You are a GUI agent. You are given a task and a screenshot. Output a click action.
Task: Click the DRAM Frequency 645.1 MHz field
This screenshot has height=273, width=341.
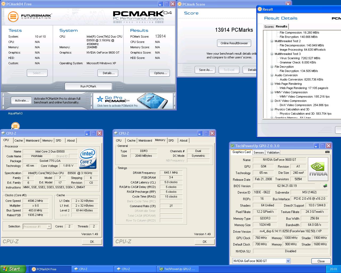(x=171, y=172)
